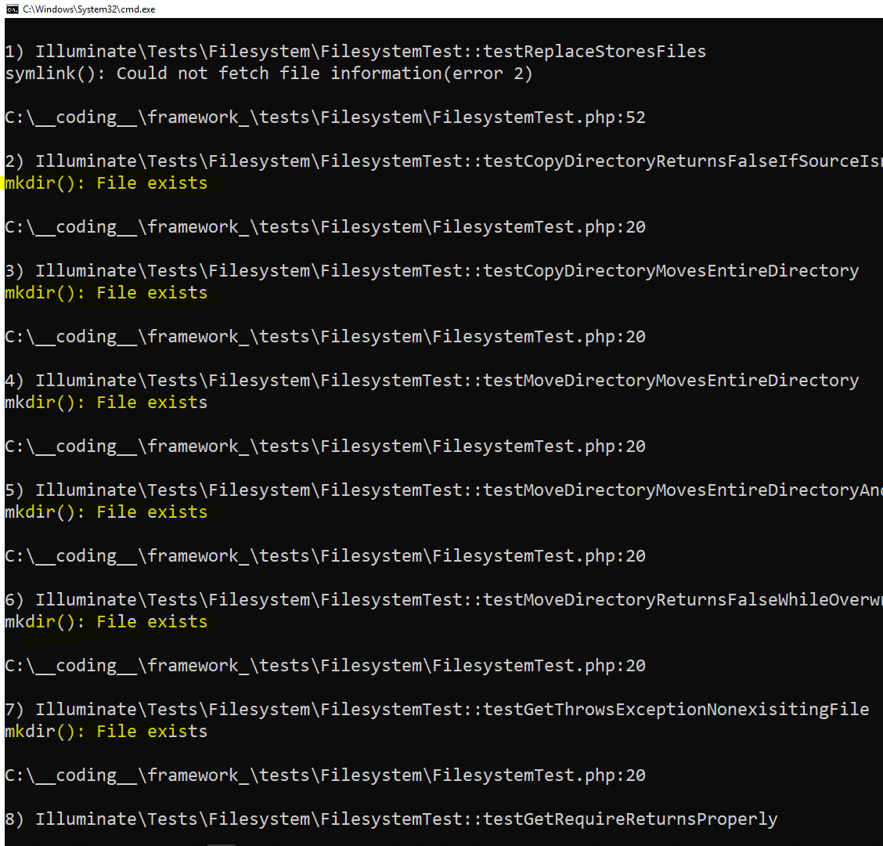Click mkdir() File exists under test 2

click(x=106, y=183)
